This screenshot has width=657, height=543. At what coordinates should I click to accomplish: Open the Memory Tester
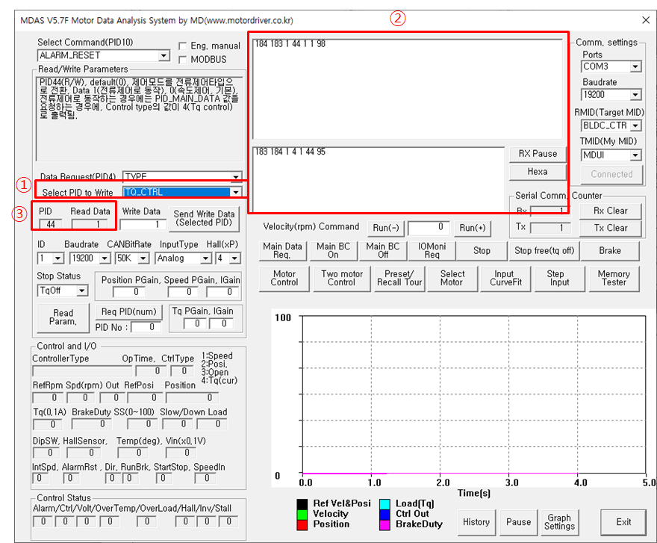614,279
